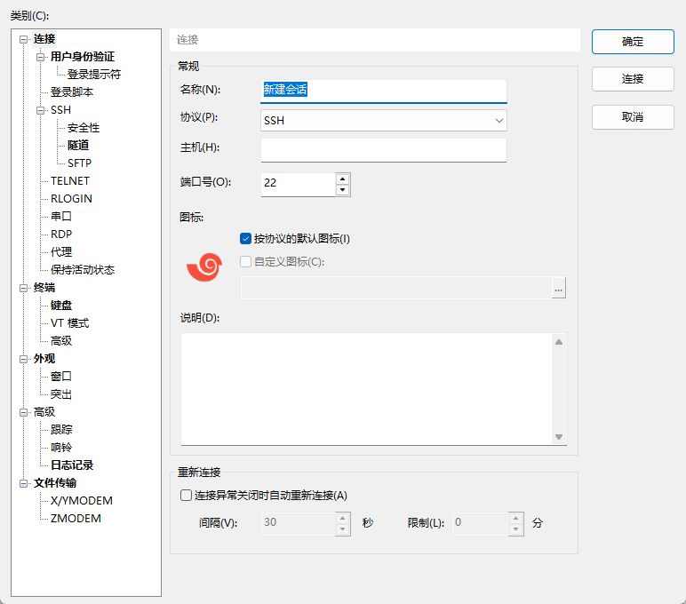Collapse the 外观 tree node
This screenshot has width=686, height=604.
point(24,359)
